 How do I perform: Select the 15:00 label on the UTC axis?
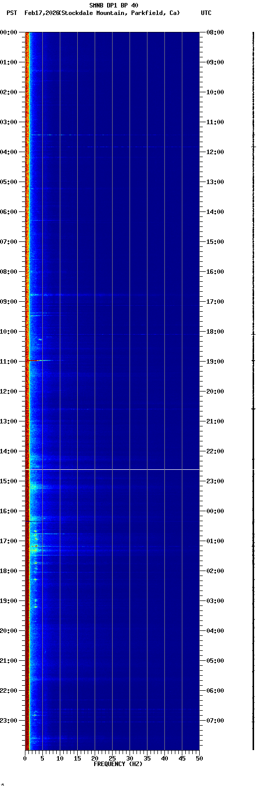215,242
